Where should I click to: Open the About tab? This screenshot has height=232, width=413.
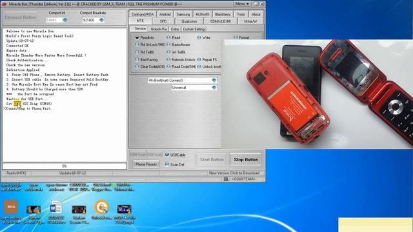[256, 14]
